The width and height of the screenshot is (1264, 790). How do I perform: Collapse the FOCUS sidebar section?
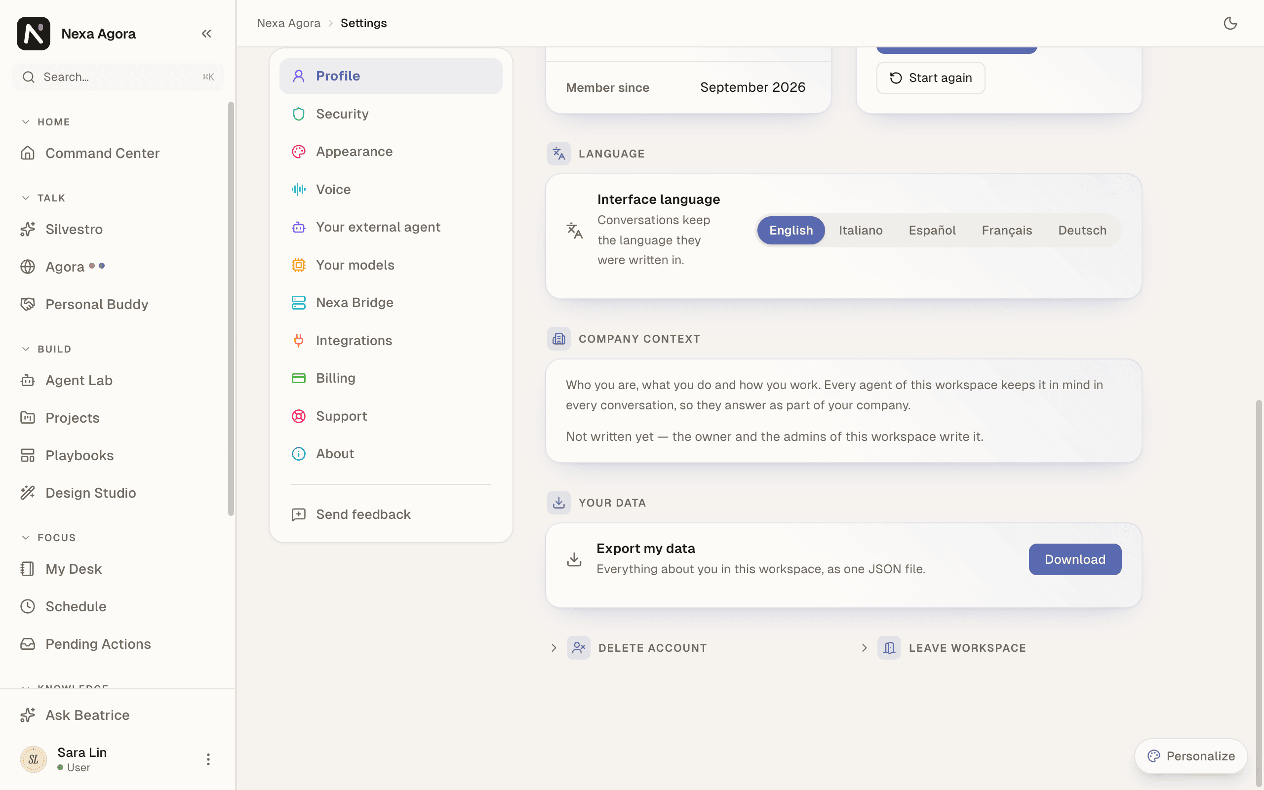coord(49,538)
